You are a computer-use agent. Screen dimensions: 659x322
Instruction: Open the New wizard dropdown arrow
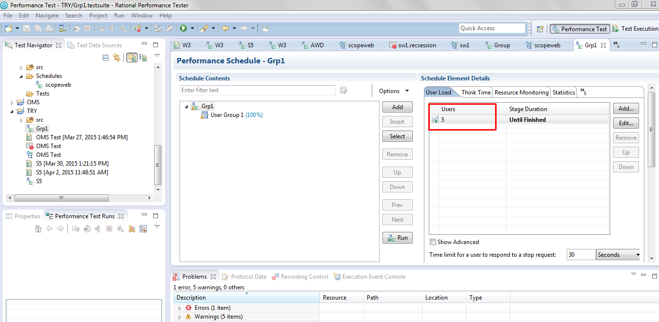click(x=17, y=28)
